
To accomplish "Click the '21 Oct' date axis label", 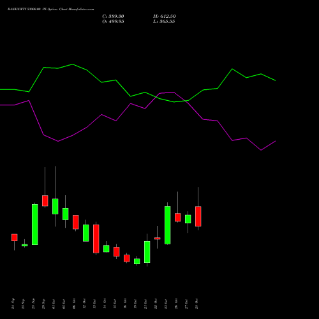I will pyautogui.click(x=146, y=304).
